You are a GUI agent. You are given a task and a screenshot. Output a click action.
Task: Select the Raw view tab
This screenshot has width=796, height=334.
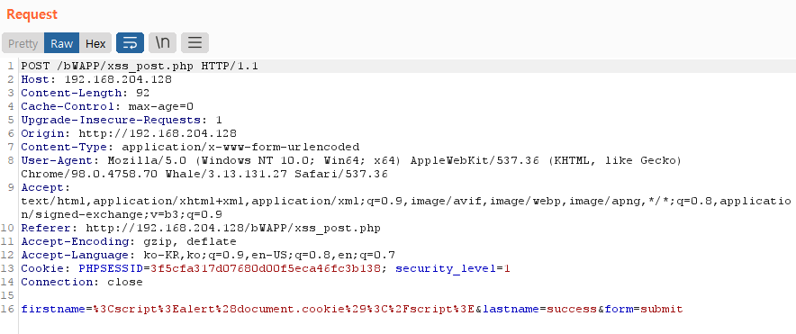[x=62, y=43]
